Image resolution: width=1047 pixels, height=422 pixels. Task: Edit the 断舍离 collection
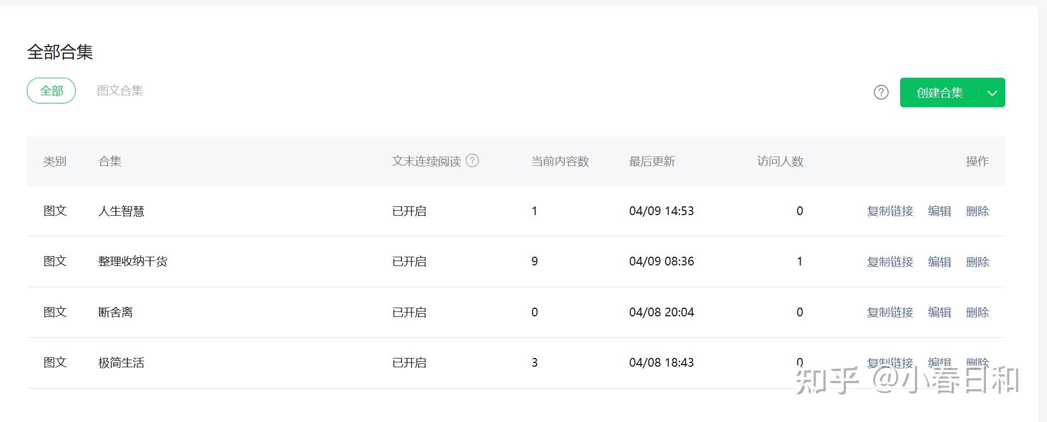click(x=939, y=313)
